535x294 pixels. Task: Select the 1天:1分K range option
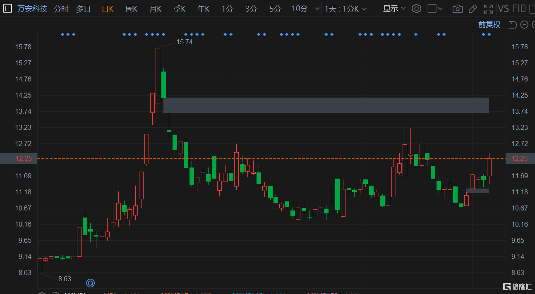341,9
